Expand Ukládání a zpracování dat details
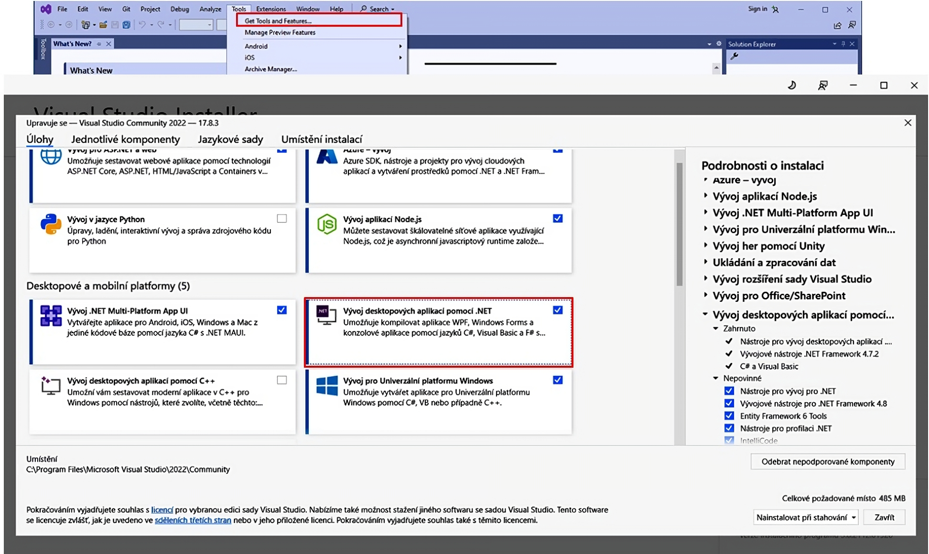This screenshot has width=929, height=554. tap(705, 262)
